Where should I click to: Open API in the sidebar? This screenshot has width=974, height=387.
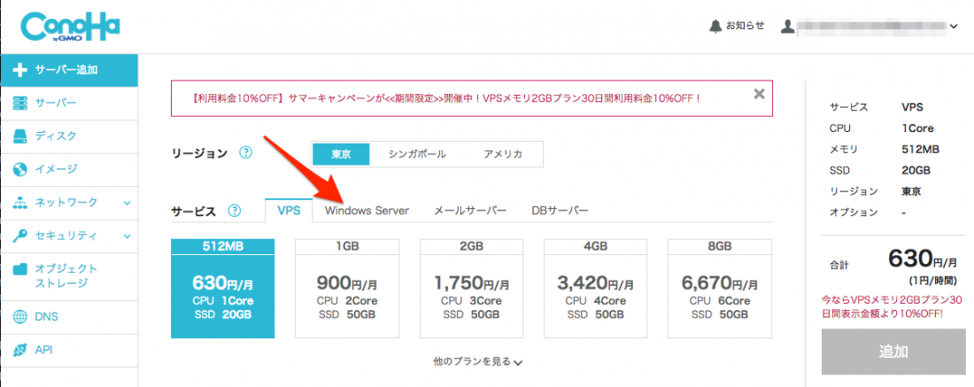point(69,350)
